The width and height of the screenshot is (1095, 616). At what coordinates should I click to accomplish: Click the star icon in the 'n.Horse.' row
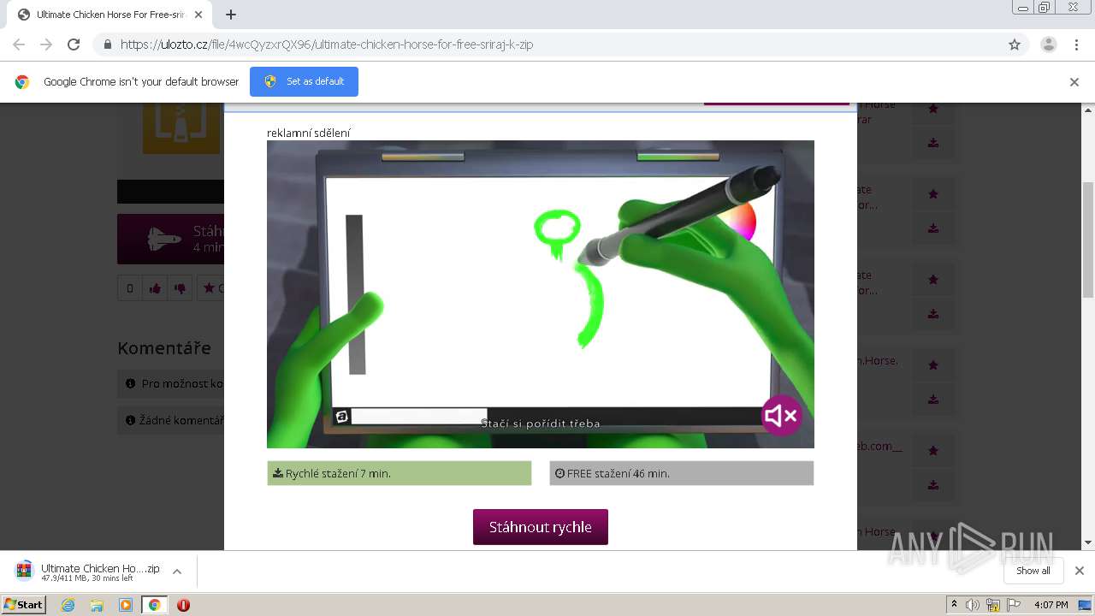[x=933, y=365]
